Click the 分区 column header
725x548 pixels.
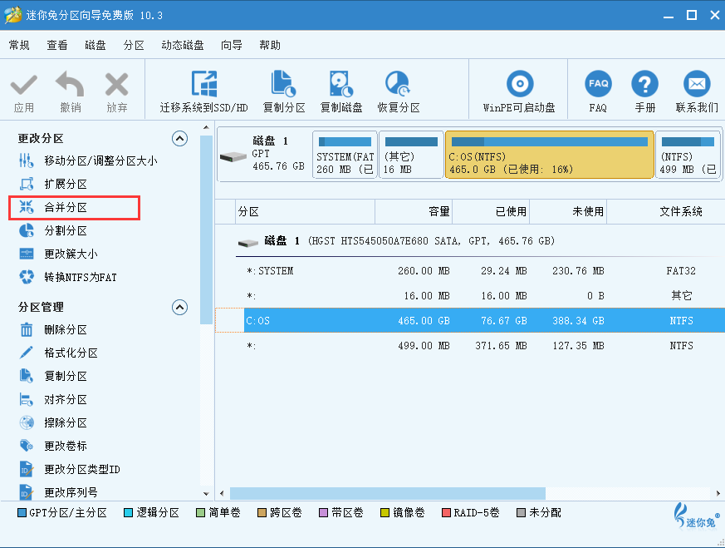[305, 211]
